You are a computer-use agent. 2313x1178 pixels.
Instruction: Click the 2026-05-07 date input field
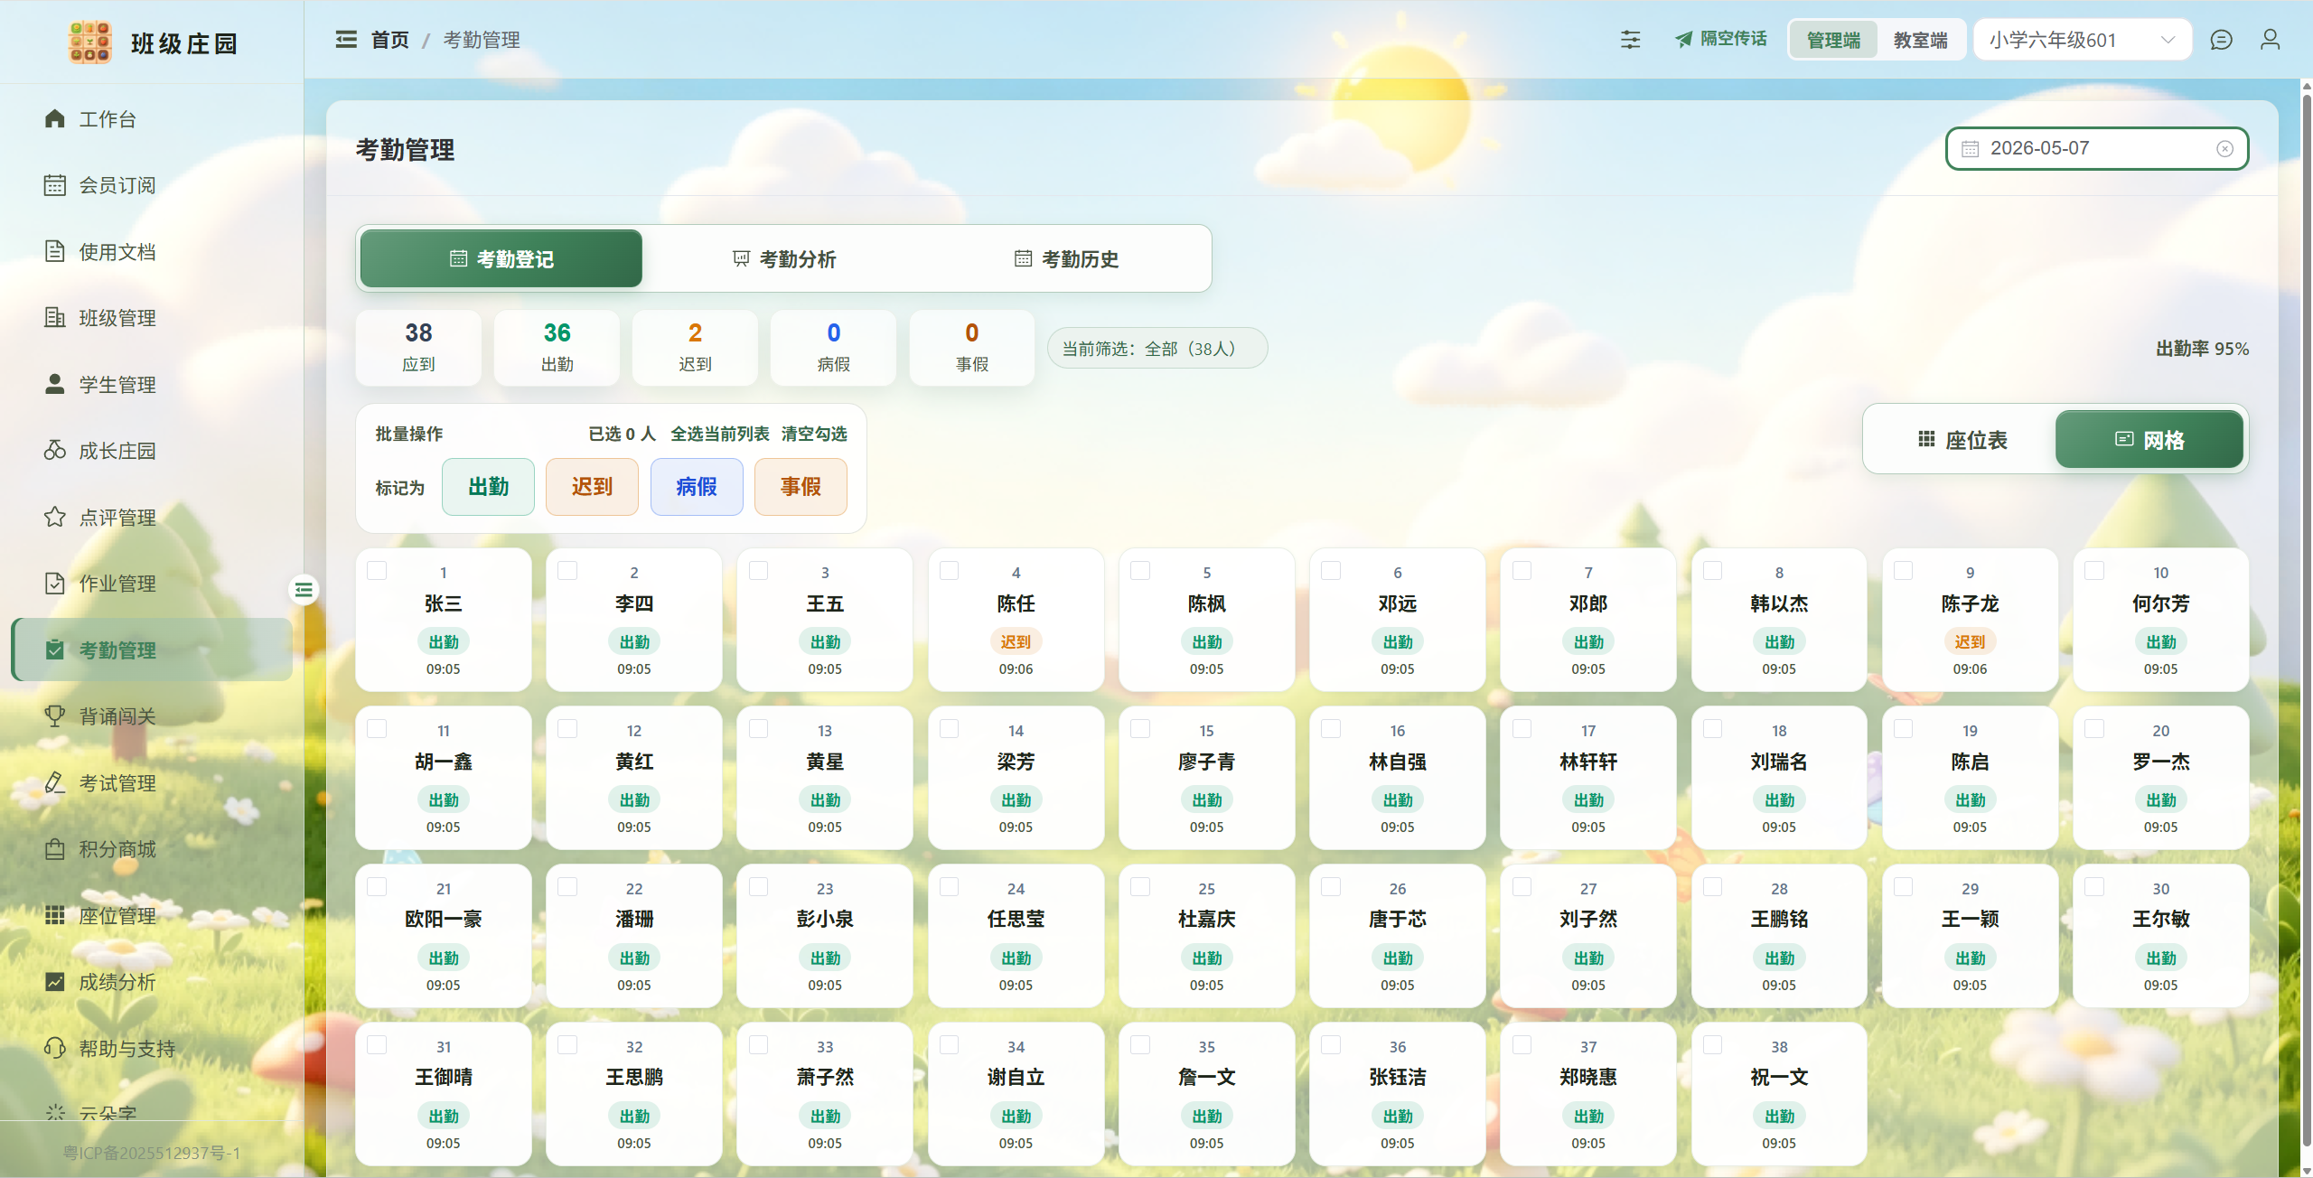click(x=2096, y=149)
